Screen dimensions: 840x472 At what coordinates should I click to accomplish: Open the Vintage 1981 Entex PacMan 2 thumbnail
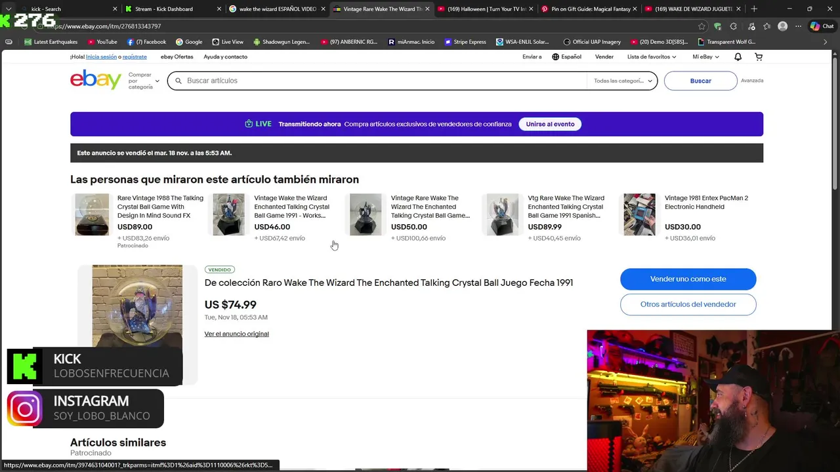click(x=639, y=214)
